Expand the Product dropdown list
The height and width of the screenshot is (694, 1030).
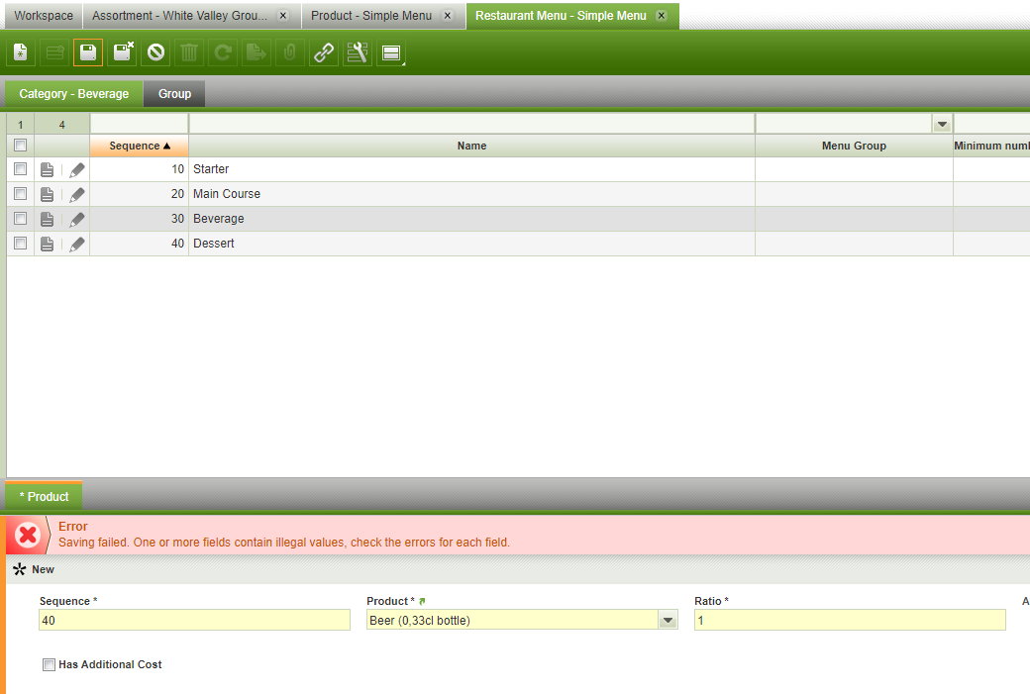669,621
